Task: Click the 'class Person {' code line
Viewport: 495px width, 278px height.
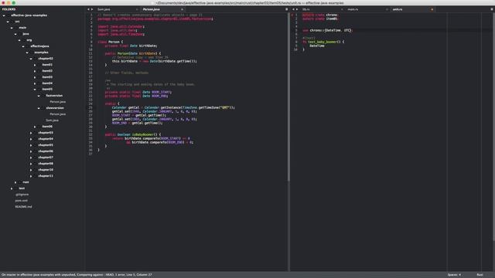Action: click(x=111, y=42)
